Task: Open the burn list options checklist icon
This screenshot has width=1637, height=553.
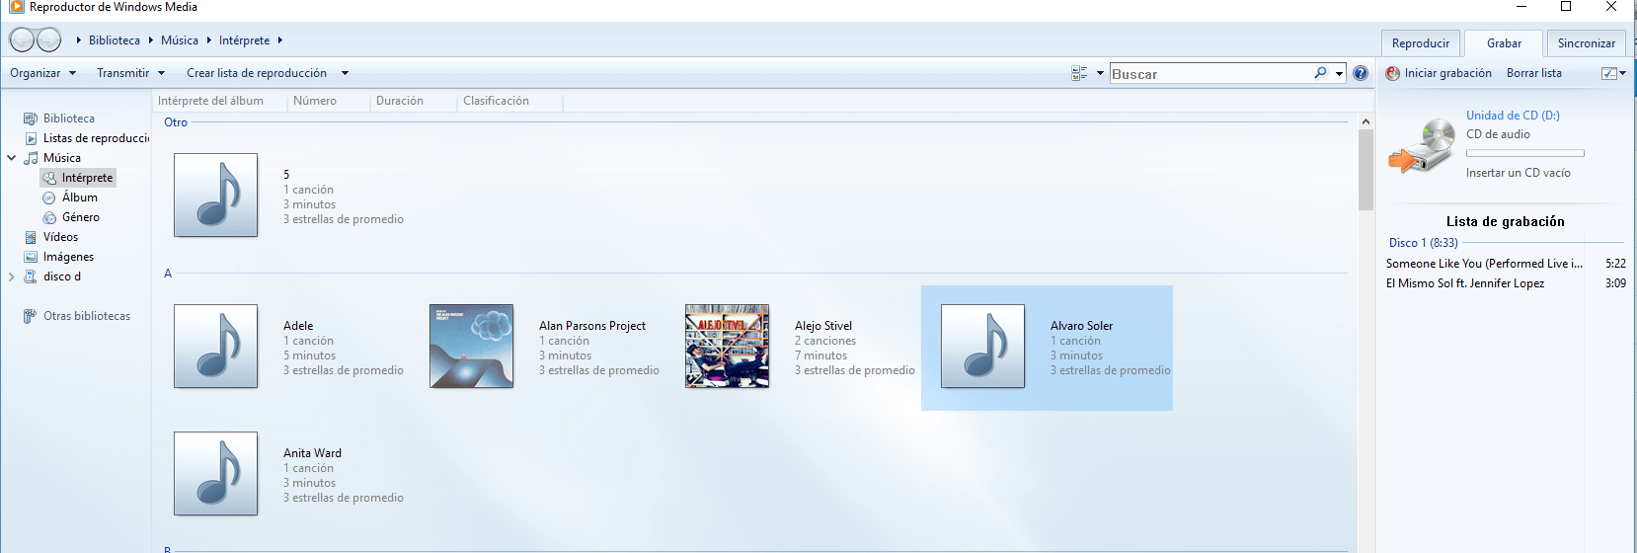Action: point(1608,73)
